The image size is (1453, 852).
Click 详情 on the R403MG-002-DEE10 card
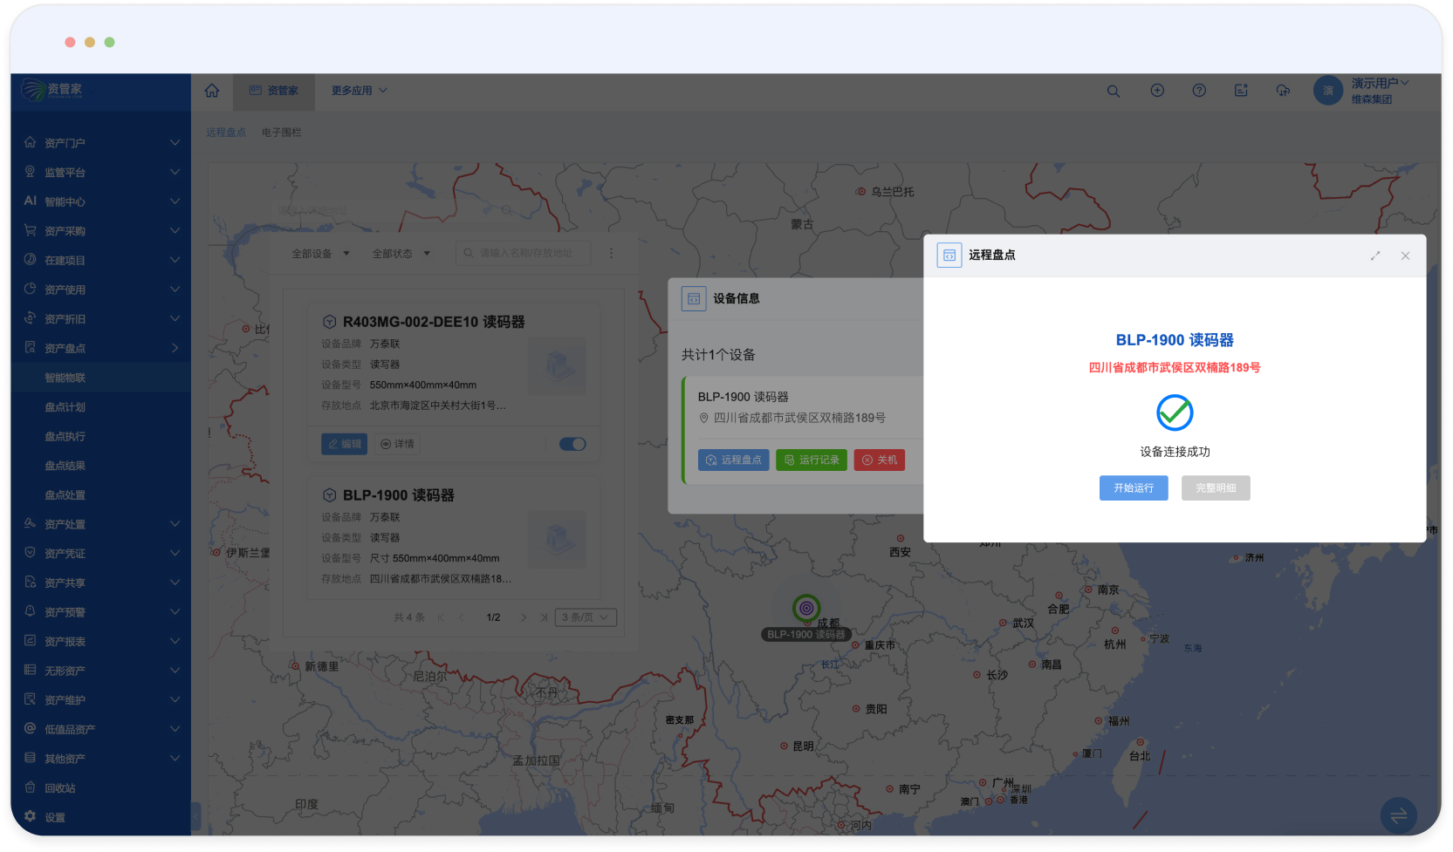(x=397, y=445)
